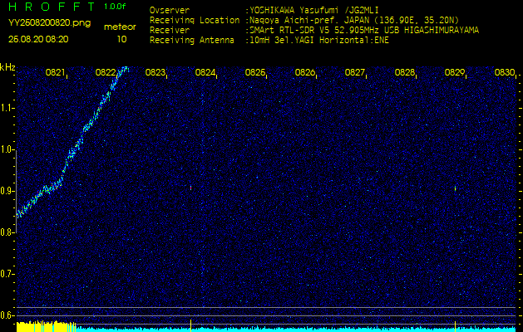This screenshot has width=523, height=332.
Task: Select the date stamp 25.08.20 08:20
Action: point(38,39)
